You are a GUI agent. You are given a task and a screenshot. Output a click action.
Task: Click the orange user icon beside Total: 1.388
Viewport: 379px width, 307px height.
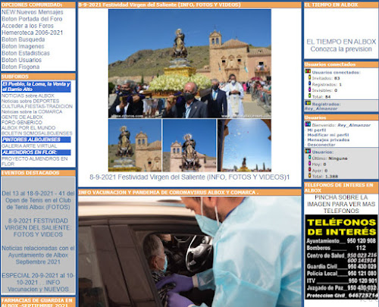(309, 176)
